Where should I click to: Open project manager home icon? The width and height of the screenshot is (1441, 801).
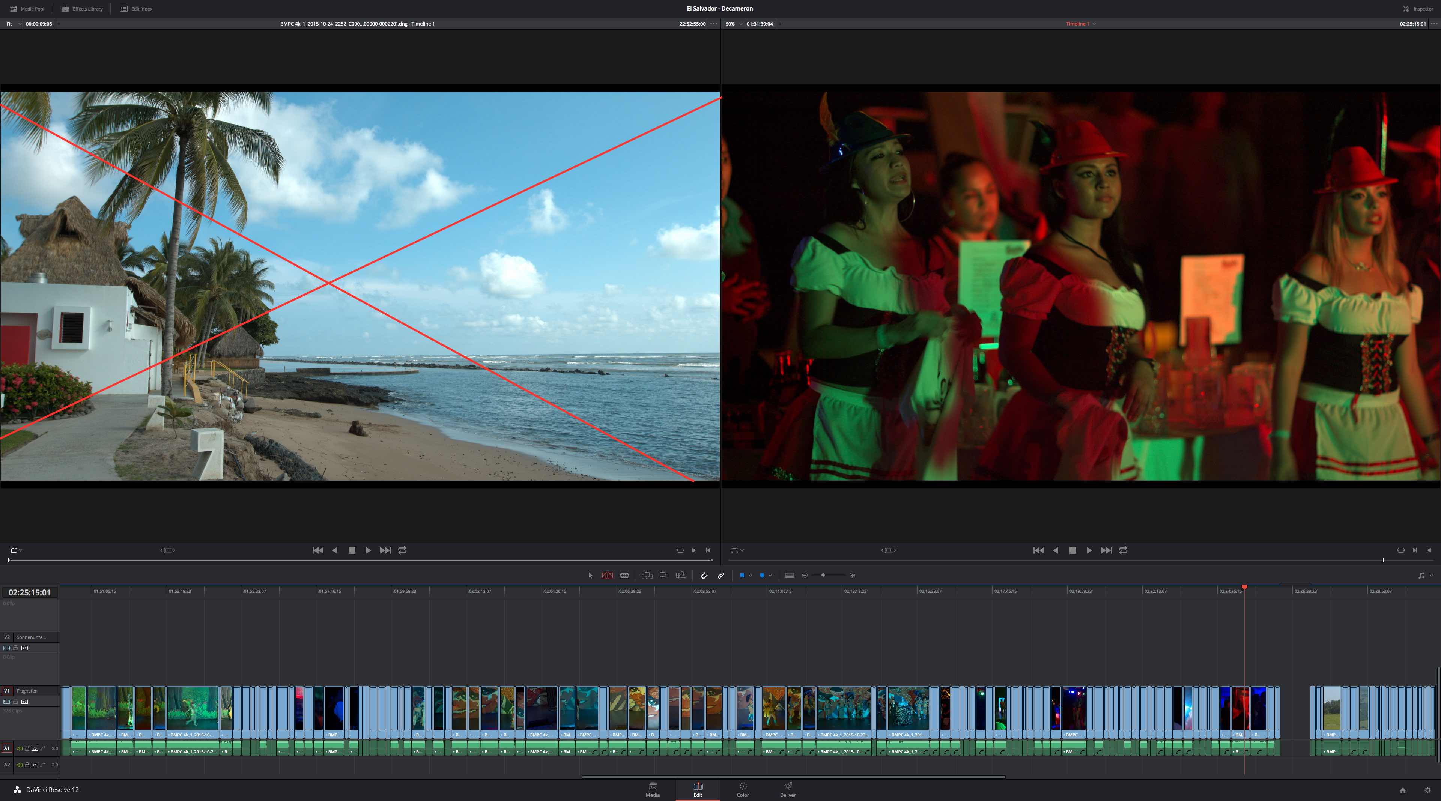[1403, 790]
